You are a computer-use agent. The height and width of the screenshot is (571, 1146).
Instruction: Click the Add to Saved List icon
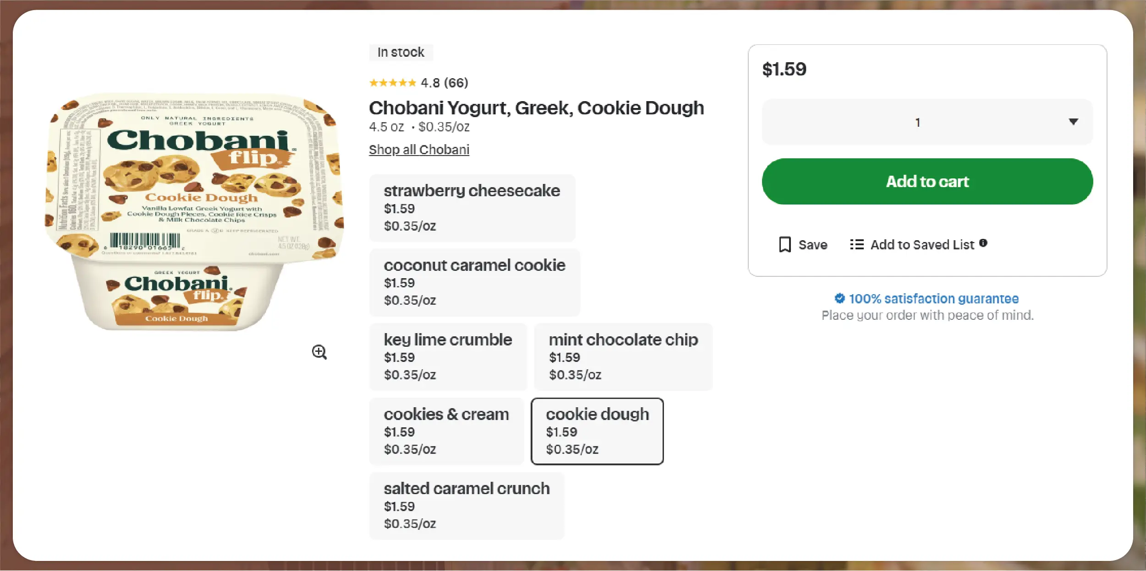pyautogui.click(x=856, y=244)
